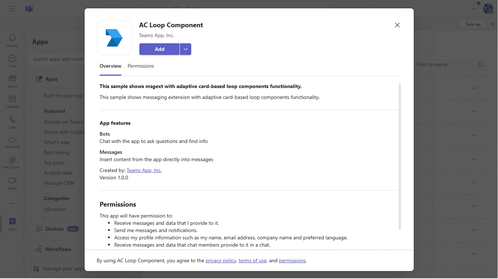Select Top picks category
This screenshot has height=279, width=498.
(54, 163)
